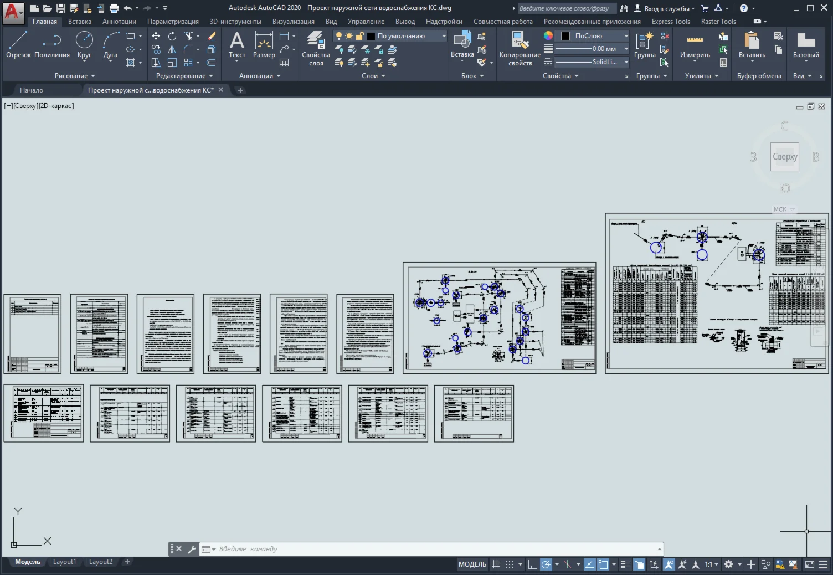
Task: Expand the Редактирование panel
Action: point(184,76)
